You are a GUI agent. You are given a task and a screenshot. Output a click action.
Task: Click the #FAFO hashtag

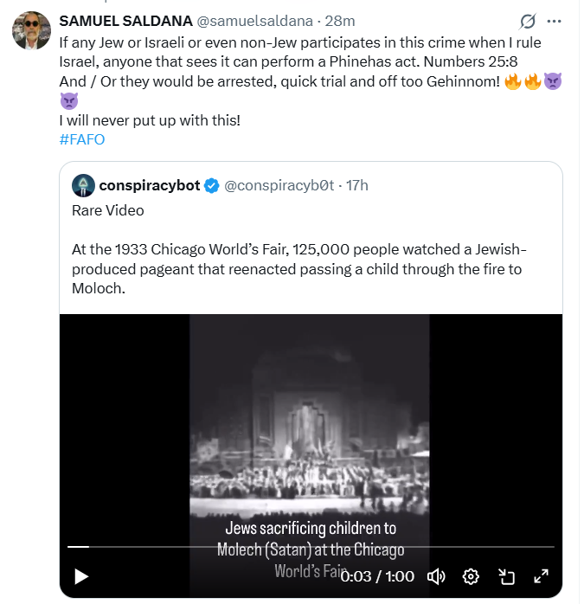tap(82, 139)
